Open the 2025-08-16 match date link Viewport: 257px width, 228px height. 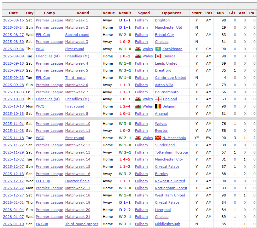pos(14,20)
